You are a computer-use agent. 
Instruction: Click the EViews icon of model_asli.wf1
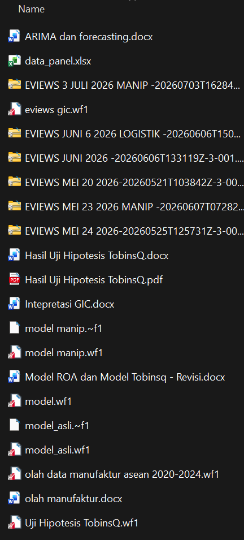(14, 450)
